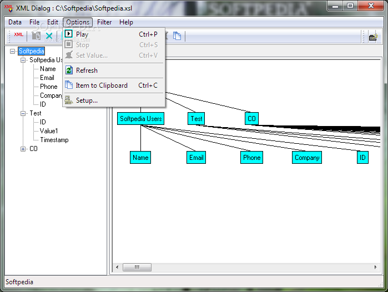Choose Play from the Options menu

[x=114, y=34]
